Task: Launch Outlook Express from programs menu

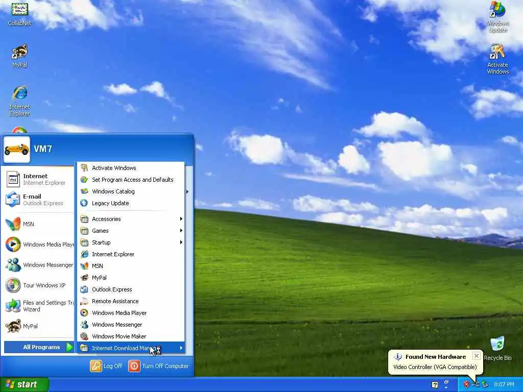Action: [x=131, y=289]
